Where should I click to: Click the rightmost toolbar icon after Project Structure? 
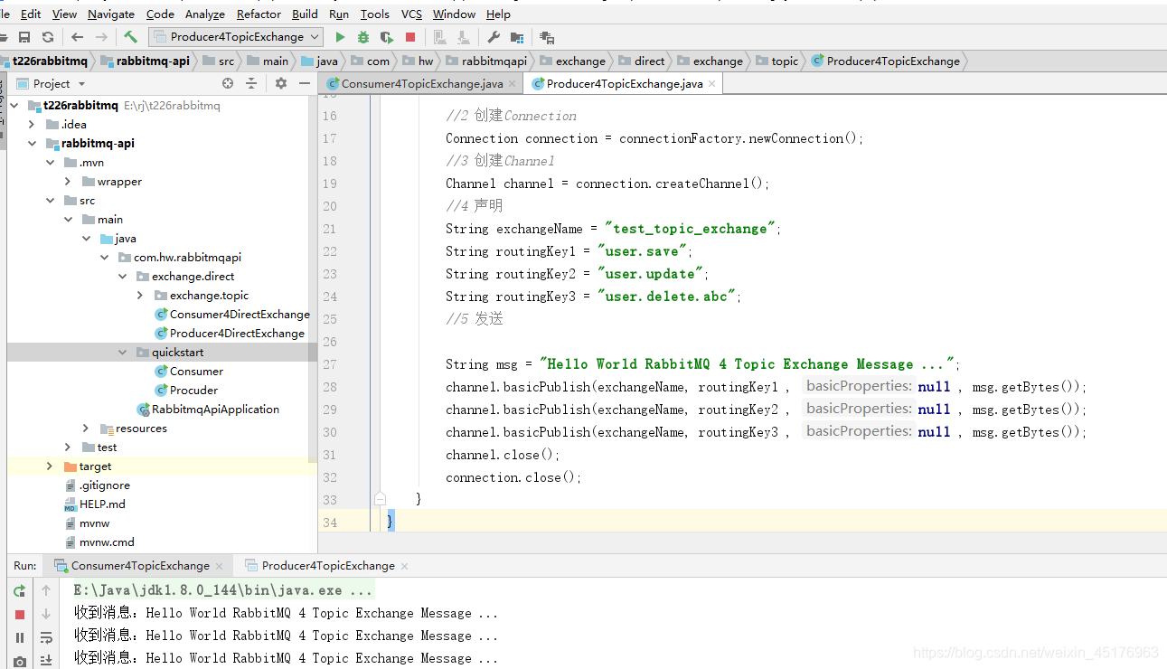coord(547,37)
